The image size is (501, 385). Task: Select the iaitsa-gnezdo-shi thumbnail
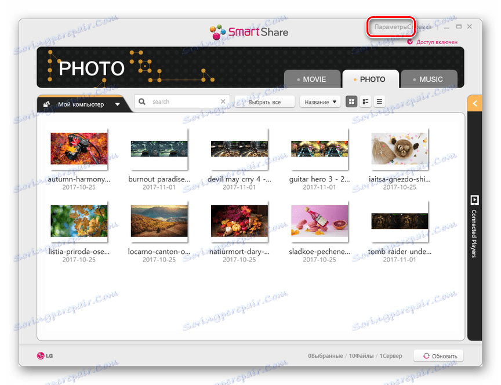point(400,149)
